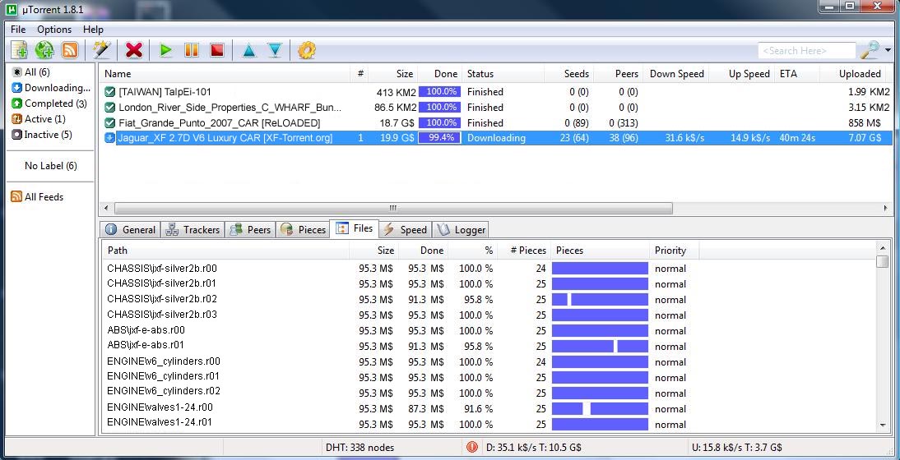900x460 pixels.
Task: Click the Add Torrent toolbar icon
Action: pyautogui.click(x=19, y=50)
